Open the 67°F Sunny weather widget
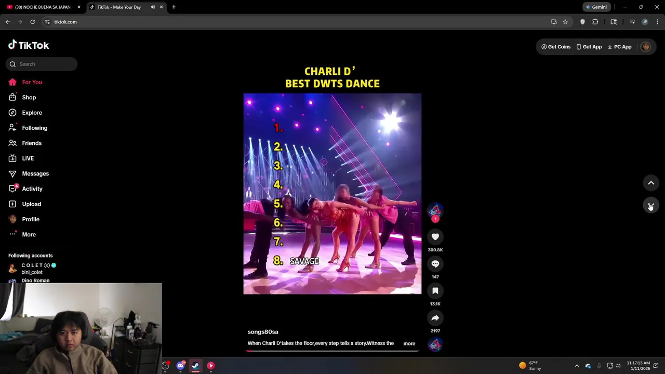 click(x=530, y=366)
